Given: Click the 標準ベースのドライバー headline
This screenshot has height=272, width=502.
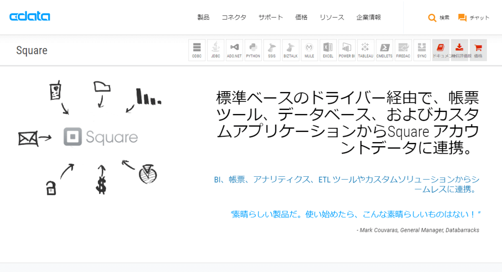Looking at the screenshot, I should [348, 123].
